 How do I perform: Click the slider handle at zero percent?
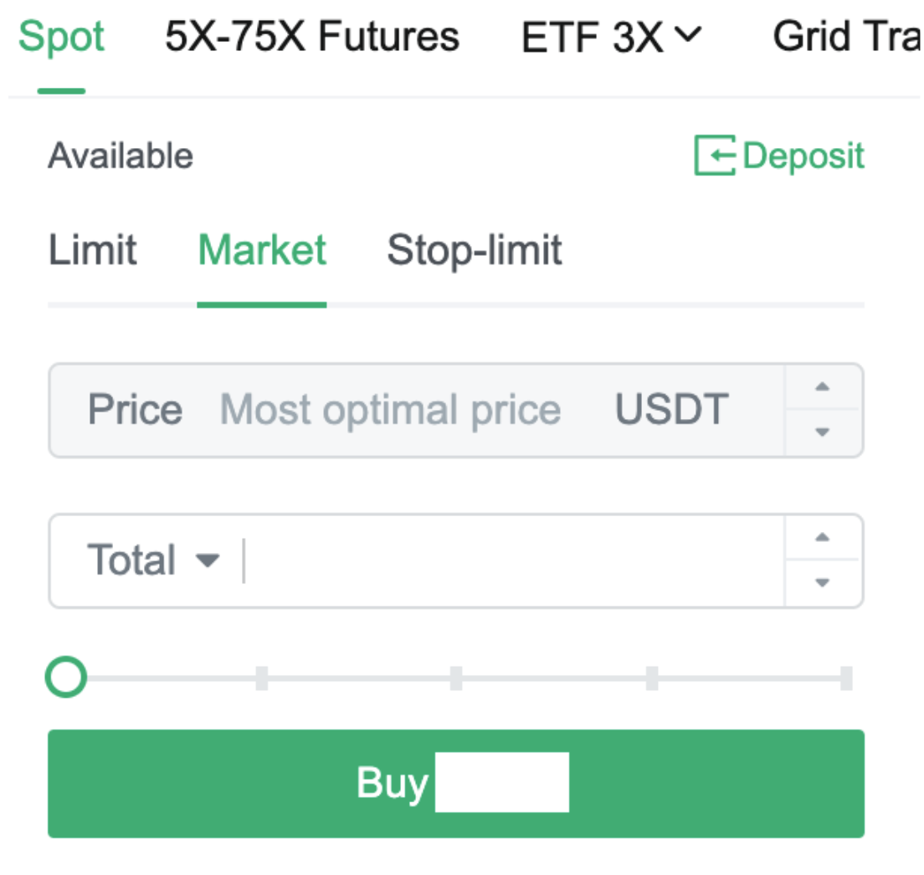tap(66, 678)
